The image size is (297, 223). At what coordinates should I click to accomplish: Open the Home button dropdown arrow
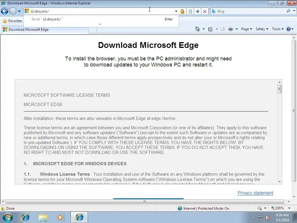pos(204,29)
